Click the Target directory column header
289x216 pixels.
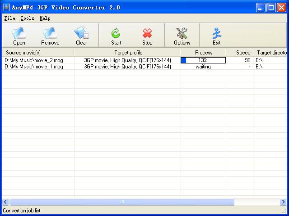(x=270, y=53)
